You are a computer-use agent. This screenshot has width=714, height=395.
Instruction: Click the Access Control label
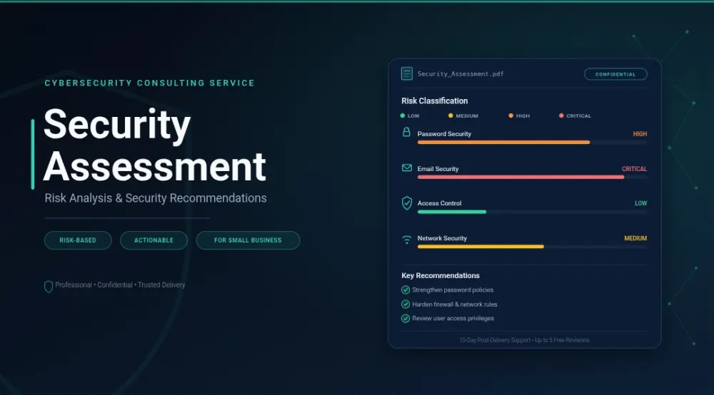439,203
